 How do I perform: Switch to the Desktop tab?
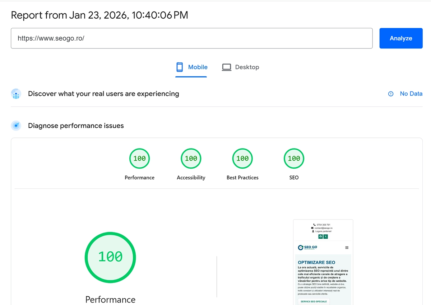(x=241, y=67)
